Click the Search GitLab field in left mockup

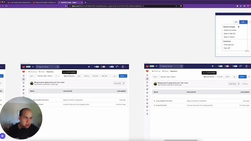[47, 67]
